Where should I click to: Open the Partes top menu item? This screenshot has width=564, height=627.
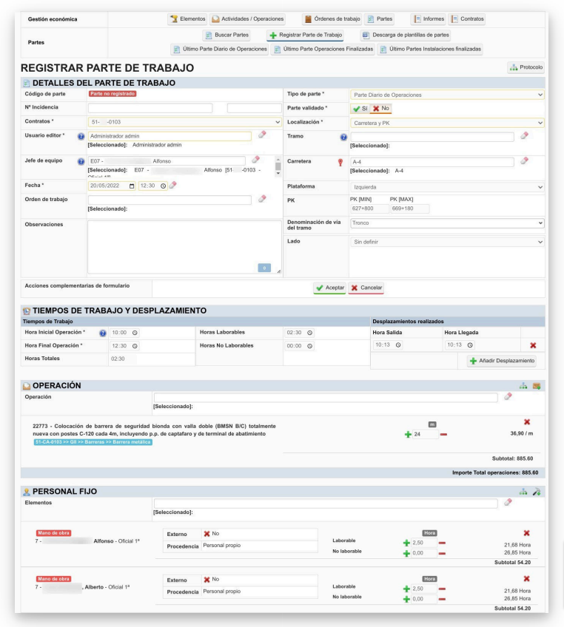pyautogui.click(x=380, y=18)
